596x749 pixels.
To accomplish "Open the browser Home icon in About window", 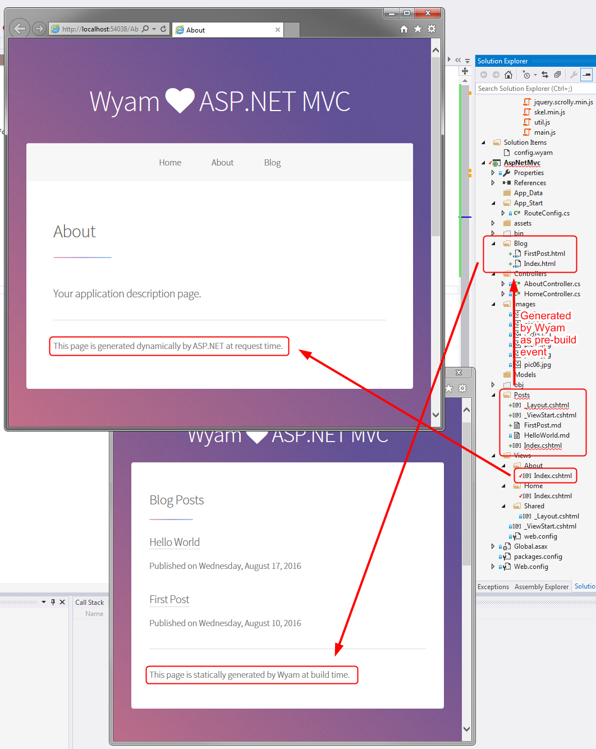I will 404,29.
